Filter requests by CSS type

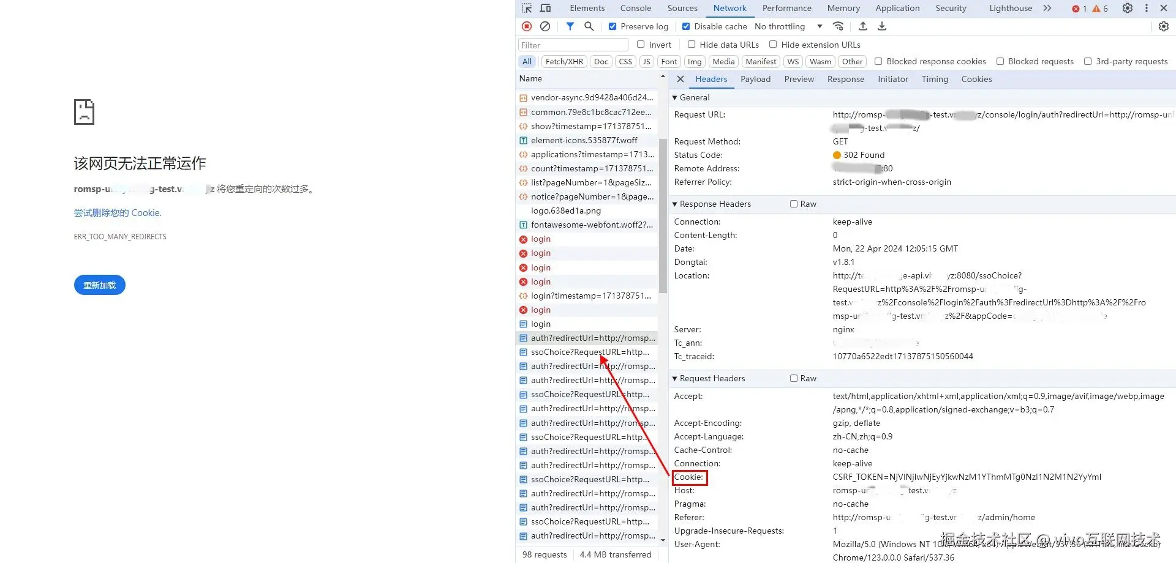tap(625, 61)
